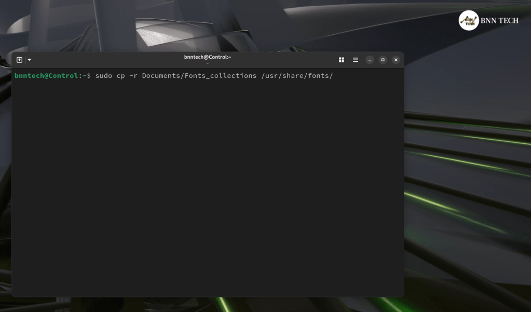Click the /usr/share/fonts/ destination path
Screen dimensions: 531x312
(297, 76)
